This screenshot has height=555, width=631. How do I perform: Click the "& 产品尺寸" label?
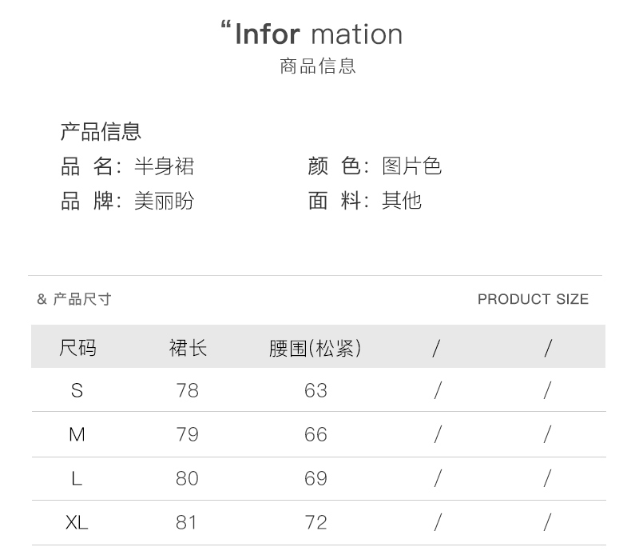(74, 299)
